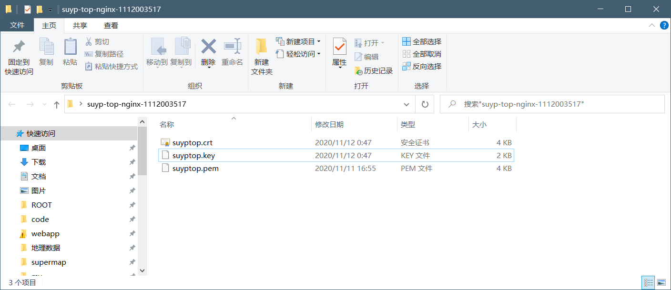The image size is (671, 290).
Task: Sort files by Modified Date column header
Action: tap(329, 125)
